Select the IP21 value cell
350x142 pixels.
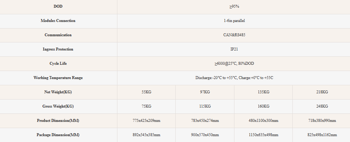click(x=234, y=49)
